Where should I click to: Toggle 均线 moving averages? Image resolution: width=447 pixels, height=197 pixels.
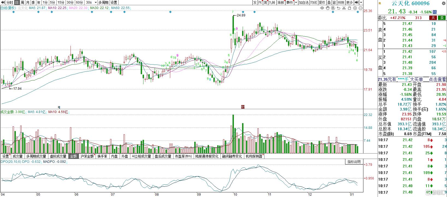[314, 2]
